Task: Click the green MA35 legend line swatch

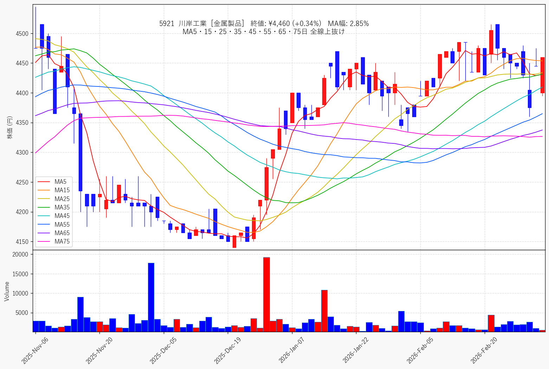Action: point(44,208)
